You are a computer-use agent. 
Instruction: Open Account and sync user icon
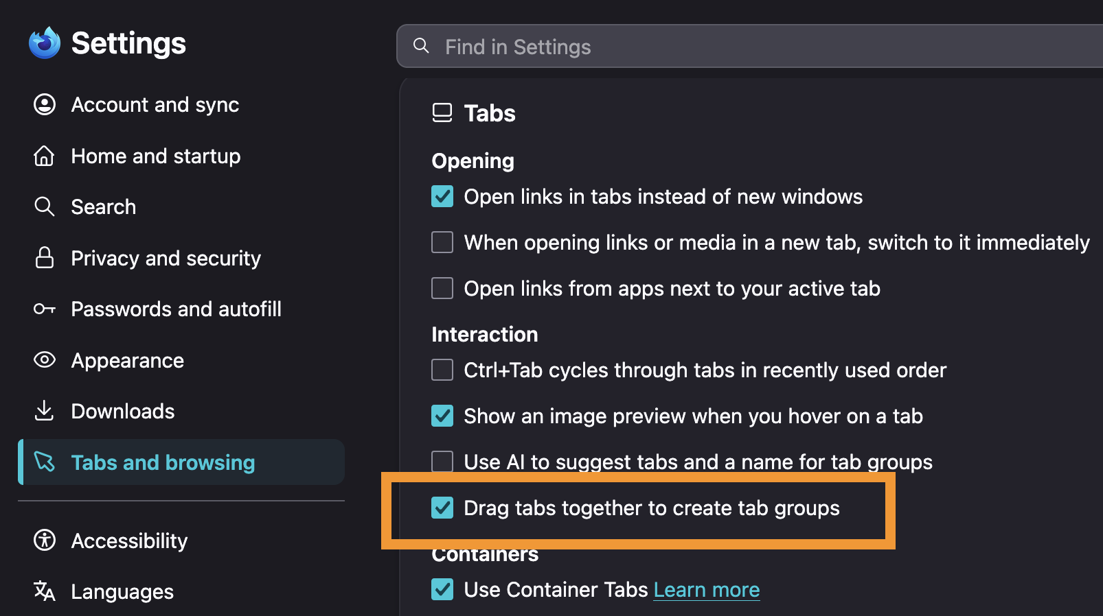[45, 104]
